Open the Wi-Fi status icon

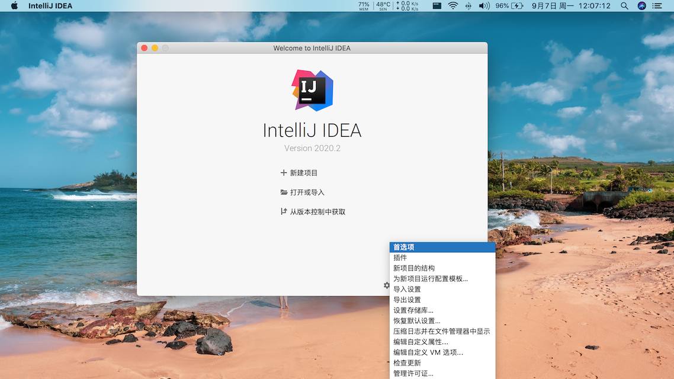(452, 5)
